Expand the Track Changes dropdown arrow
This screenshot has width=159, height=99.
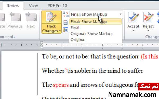[60, 31]
